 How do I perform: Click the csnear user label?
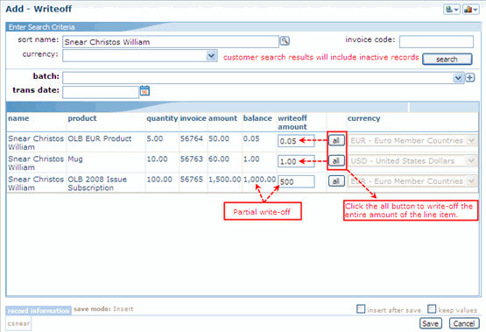(18, 323)
